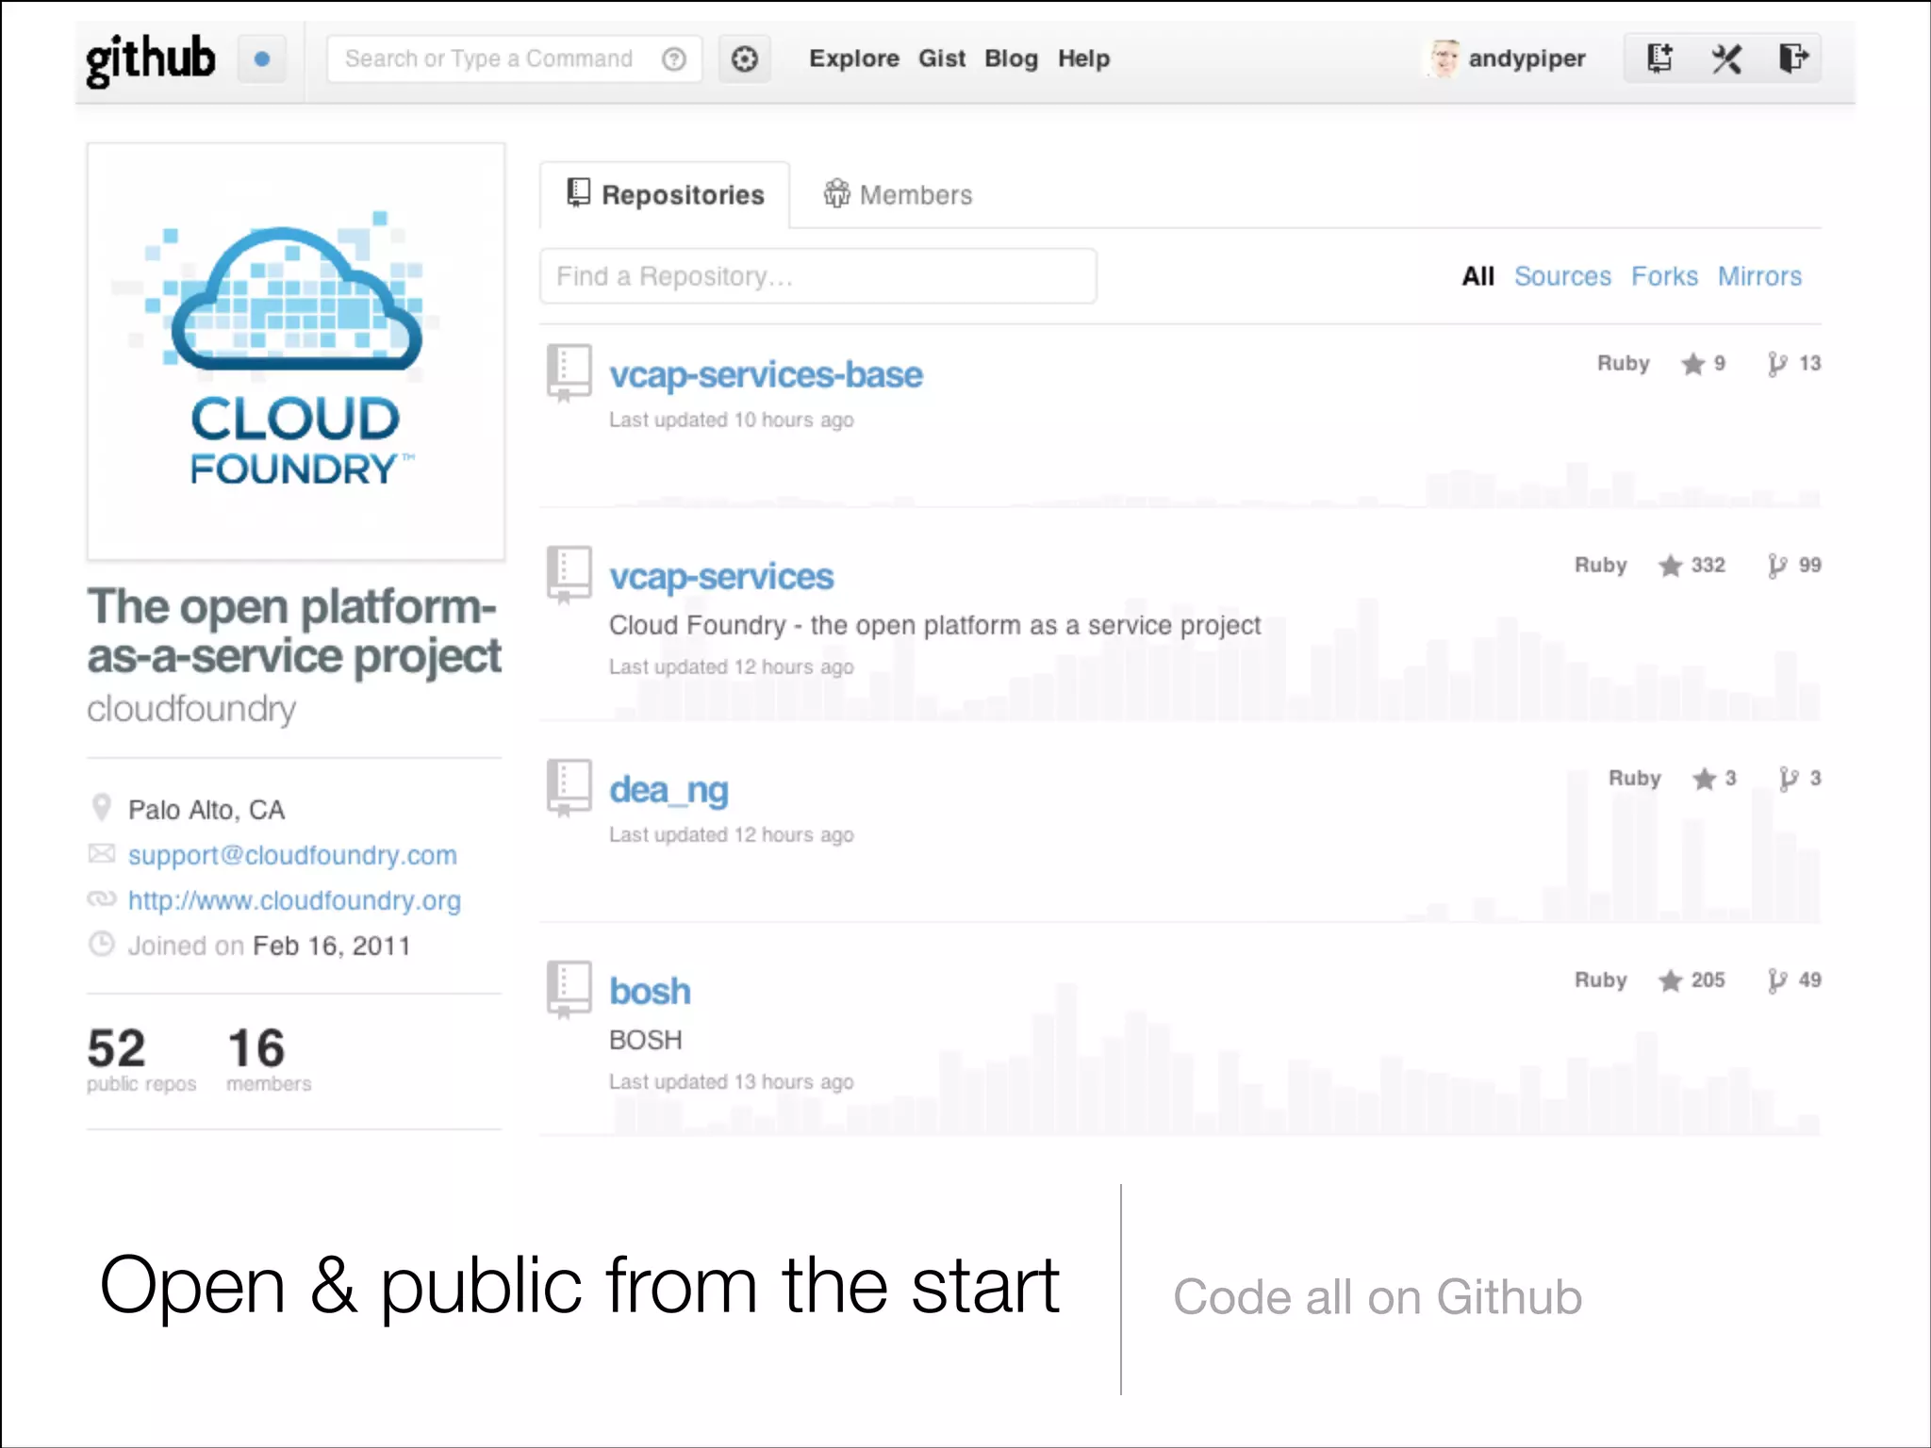This screenshot has width=1931, height=1448.
Task: Click the support@cloudfoundry.com email link
Action: pos(292,855)
